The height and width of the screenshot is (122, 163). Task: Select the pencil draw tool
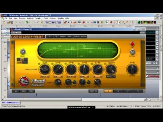click(127, 22)
